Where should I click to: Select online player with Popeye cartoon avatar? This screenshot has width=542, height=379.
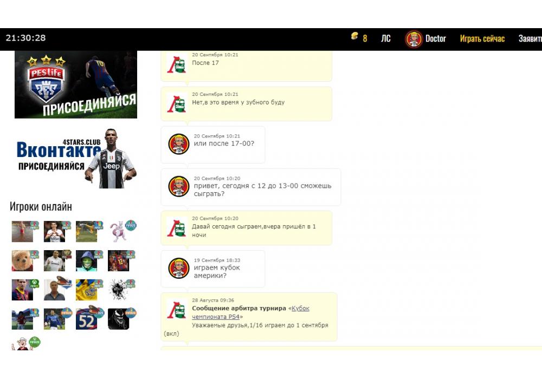tap(22, 344)
